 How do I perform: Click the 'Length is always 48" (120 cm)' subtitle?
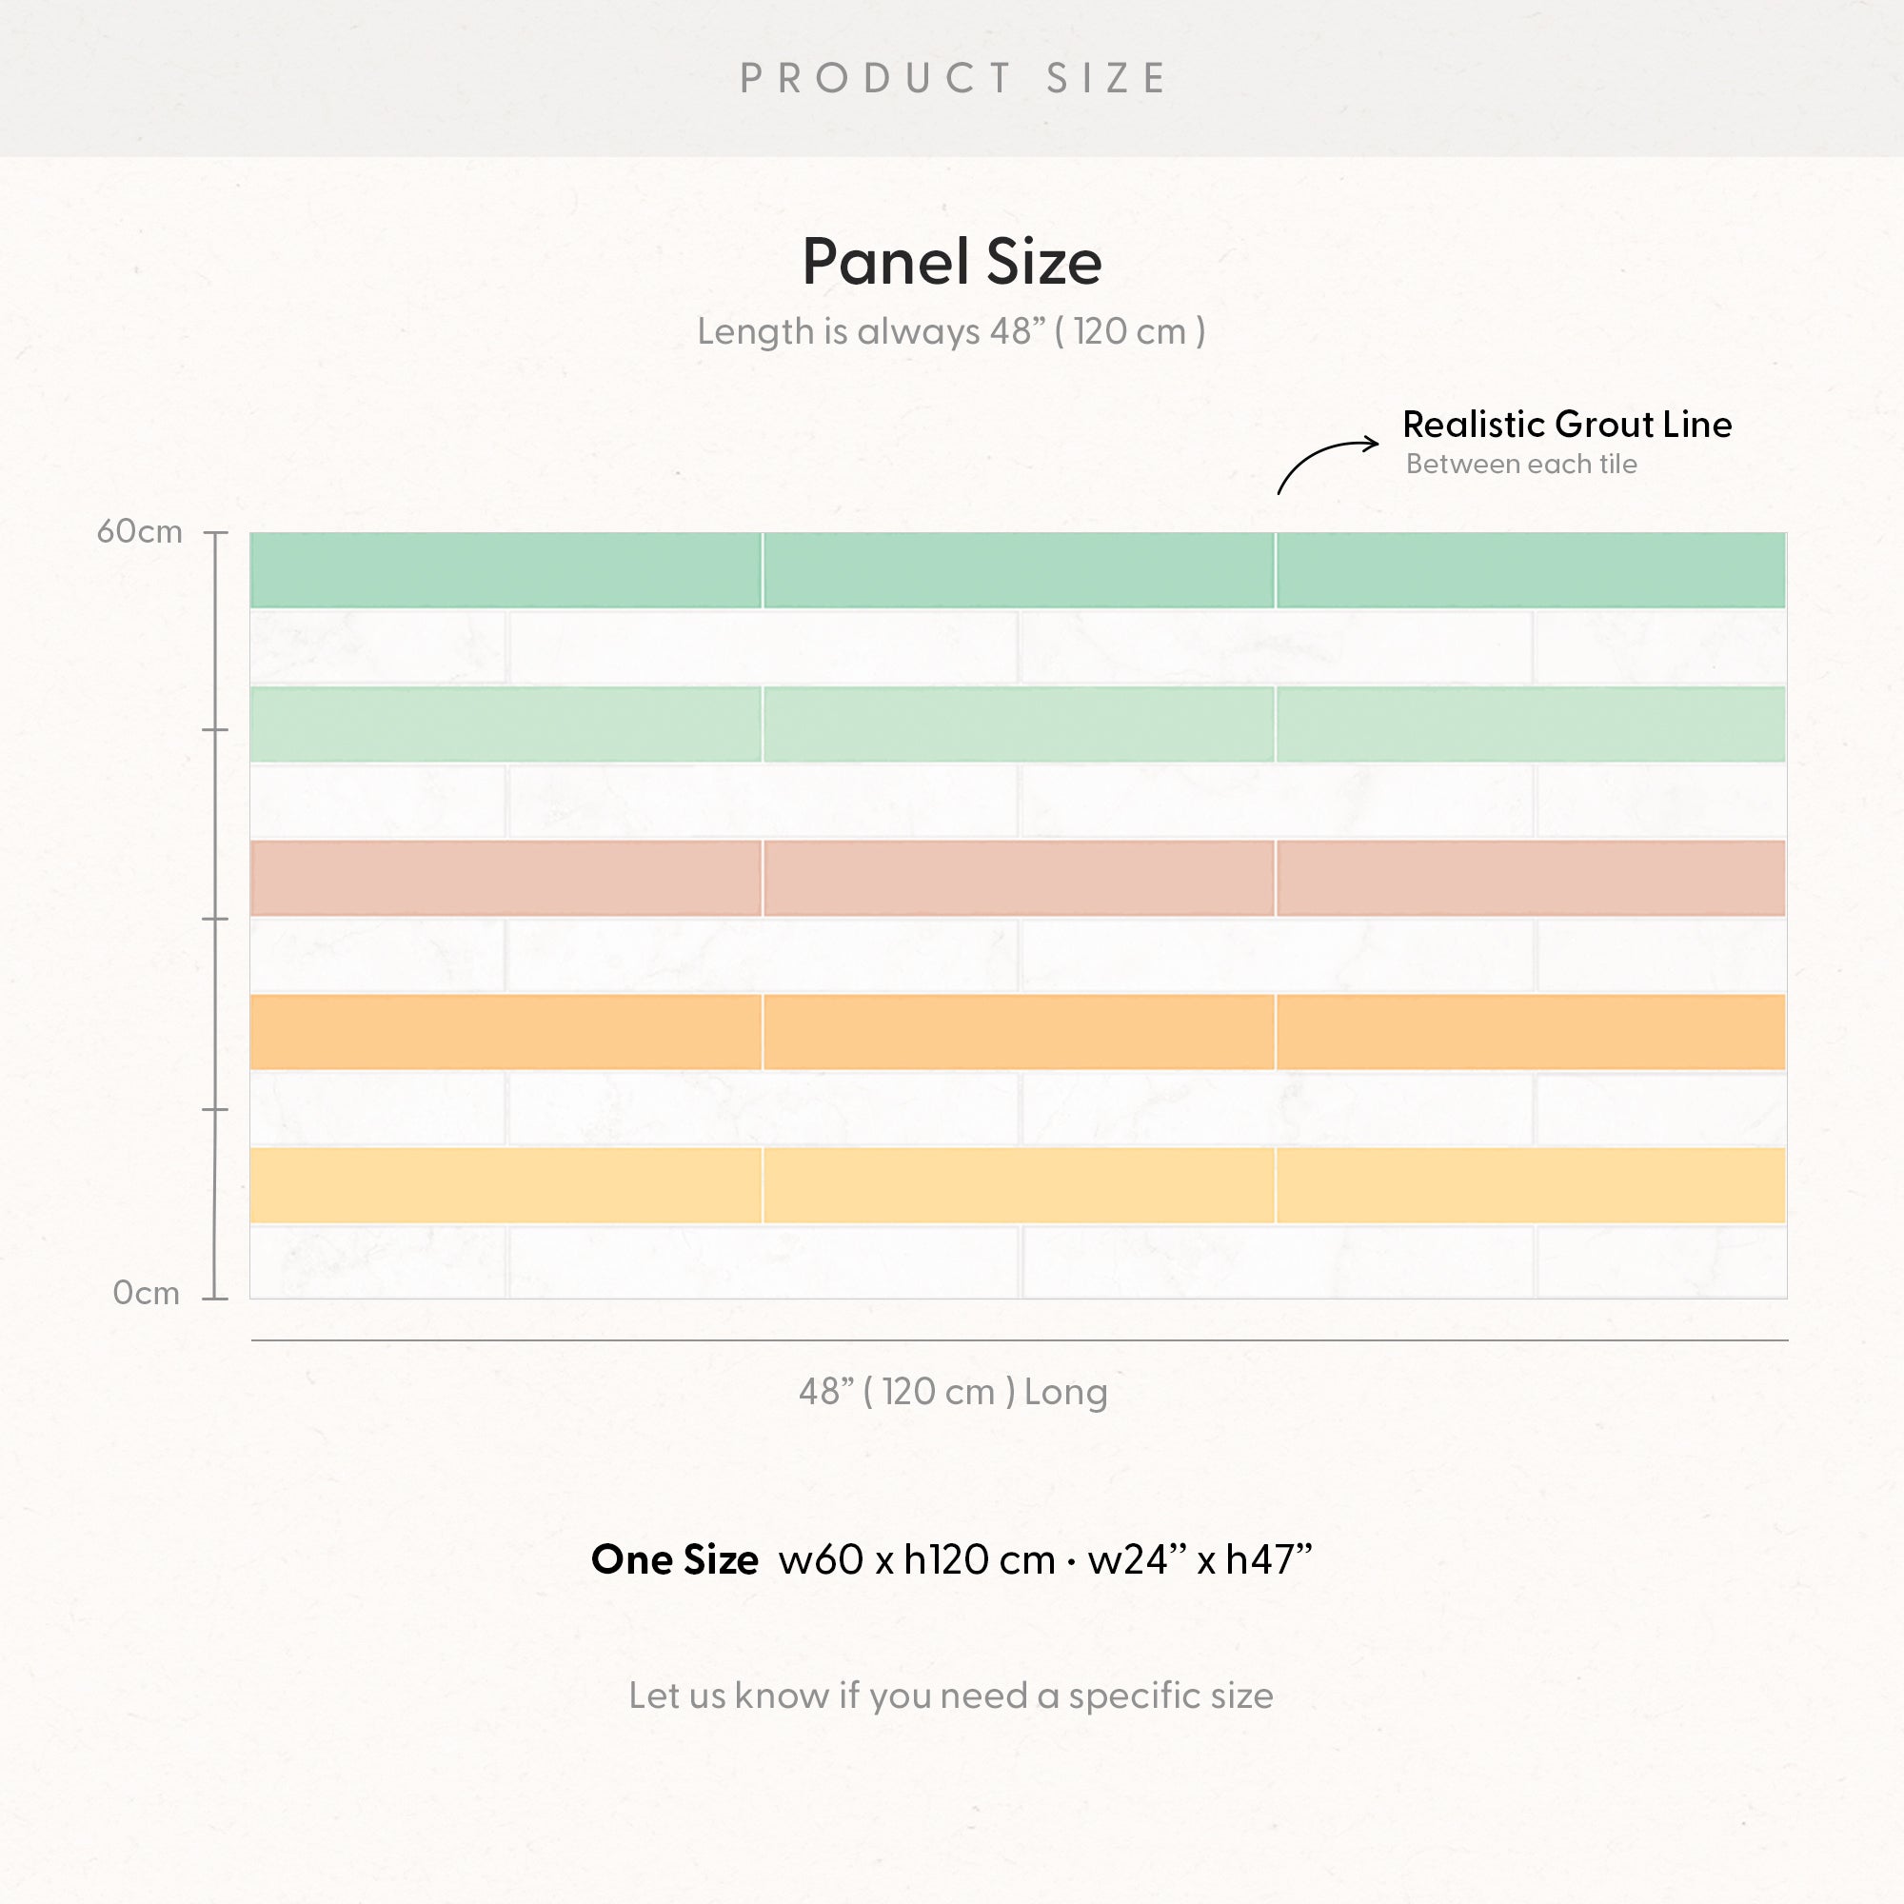tap(952, 331)
